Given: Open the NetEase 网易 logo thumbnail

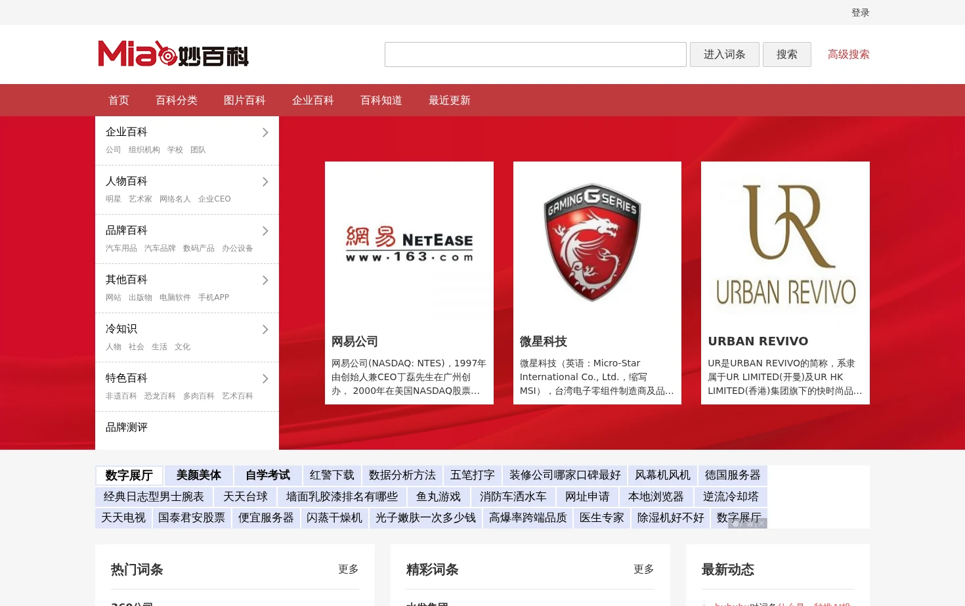Looking at the screenshot, I should 409,244.
